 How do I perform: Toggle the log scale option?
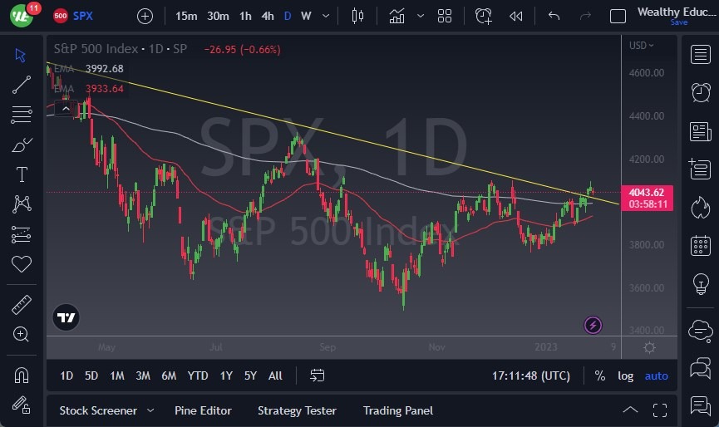[x=625, y=375]
